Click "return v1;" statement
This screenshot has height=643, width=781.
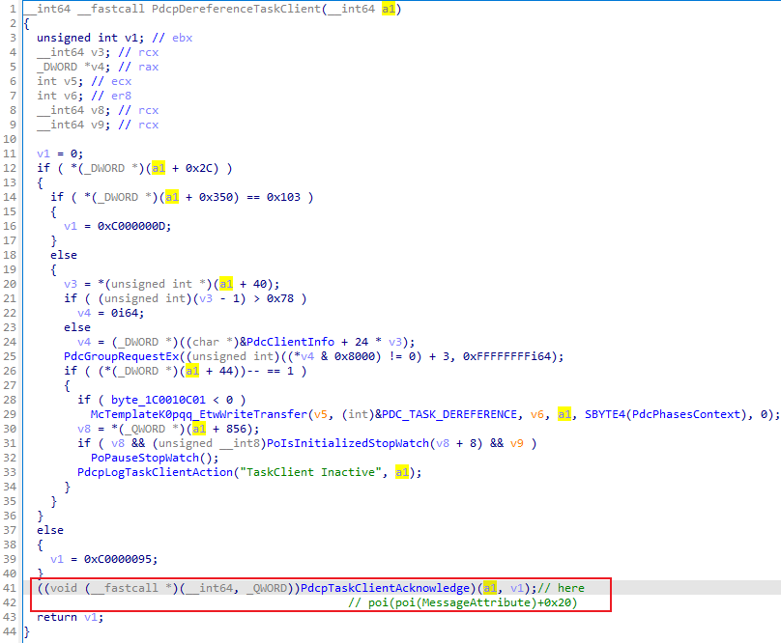coord(71,617)
